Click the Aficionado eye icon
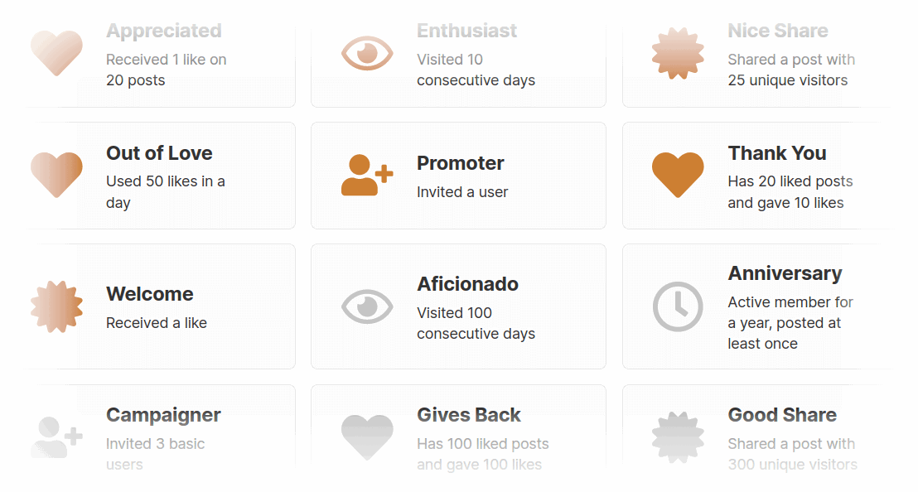 [366, 306]
